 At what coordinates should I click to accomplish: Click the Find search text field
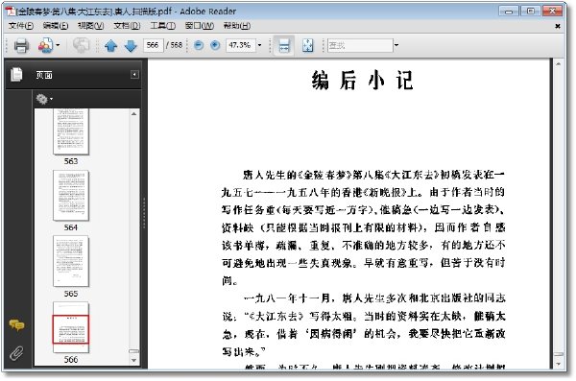pos(360,45)
